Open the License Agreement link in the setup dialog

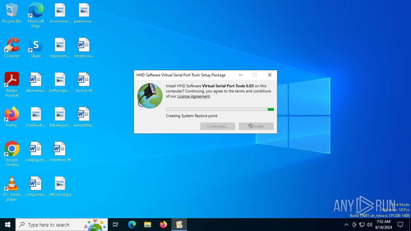click(194, 96)
